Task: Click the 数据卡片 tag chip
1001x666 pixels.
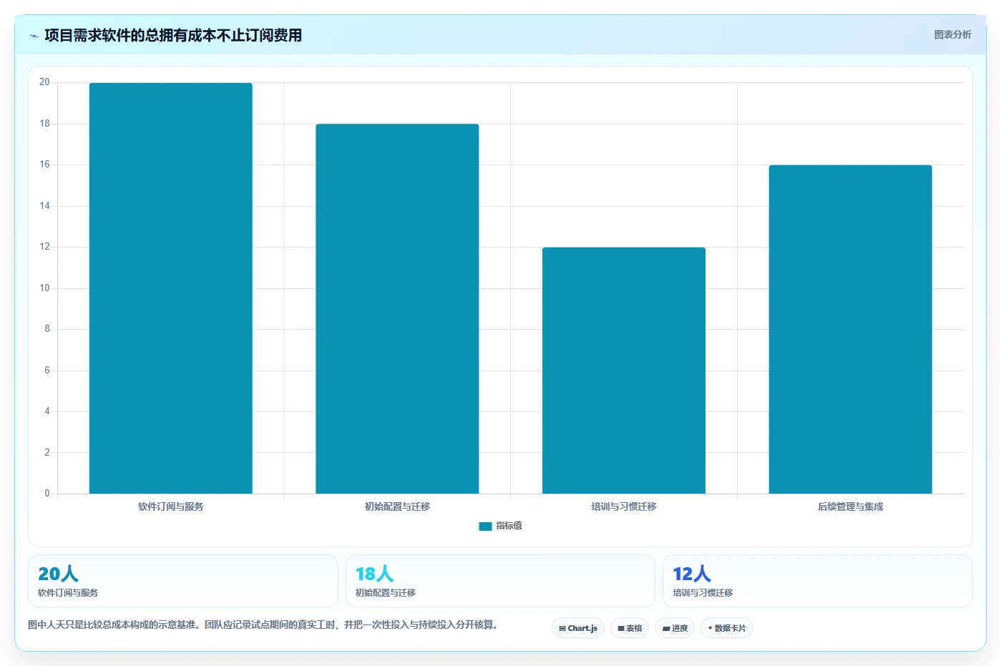Action: 727,628
